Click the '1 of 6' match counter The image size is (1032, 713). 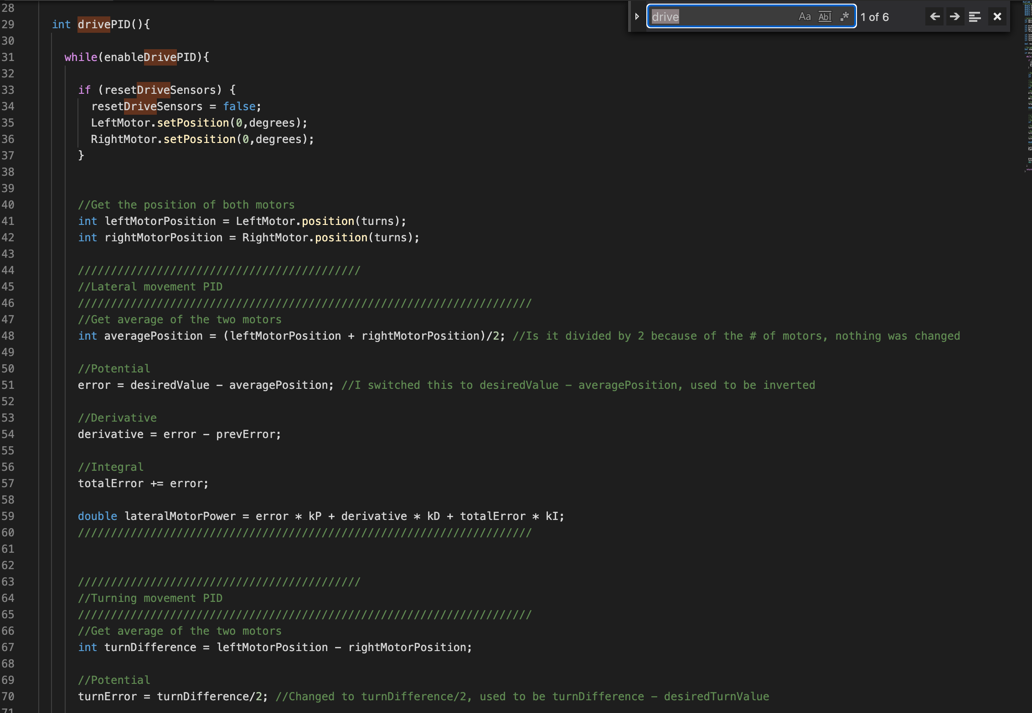tap(874, 17)
